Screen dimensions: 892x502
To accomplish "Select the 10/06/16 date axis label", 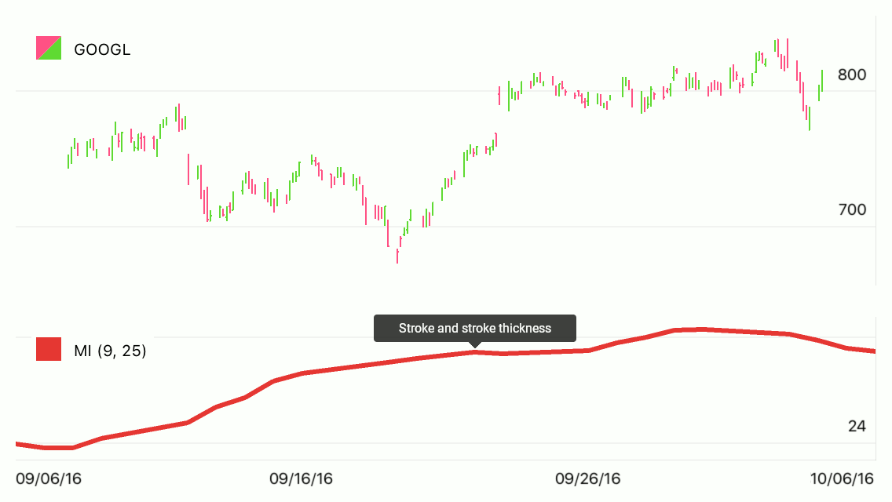I will click(843, 478).
